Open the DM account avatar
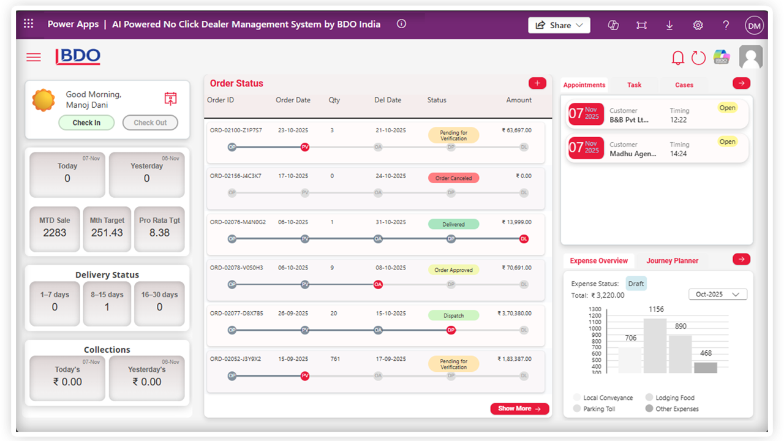The image size is (784, 441). pyautogui.click(x=754, y=25)
